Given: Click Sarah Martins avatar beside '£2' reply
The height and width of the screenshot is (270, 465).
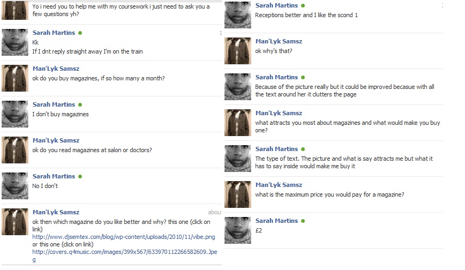Looking at the screenshot, I should tap(237, 230).
